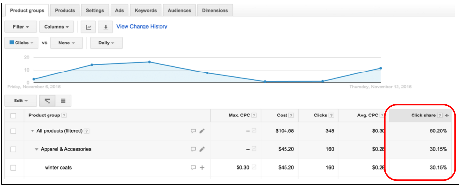Subdivide winter coats with plus icon
461x188 pixels.
[202, 168]
